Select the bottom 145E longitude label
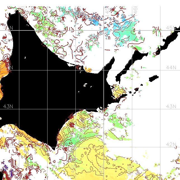 click(101, 170)
